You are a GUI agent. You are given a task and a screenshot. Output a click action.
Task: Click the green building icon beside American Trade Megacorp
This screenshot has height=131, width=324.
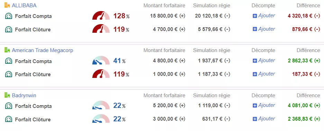[x=7, y=50]
